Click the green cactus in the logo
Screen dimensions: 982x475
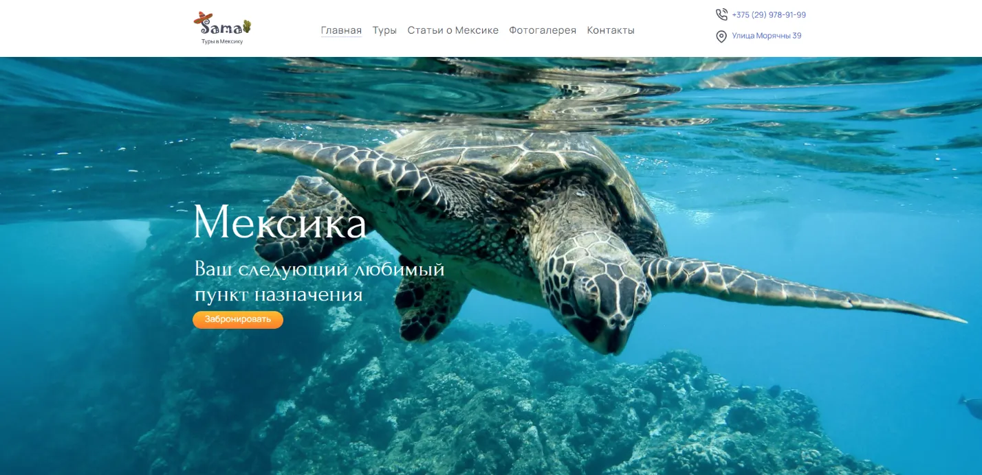[x=247, y=27]
